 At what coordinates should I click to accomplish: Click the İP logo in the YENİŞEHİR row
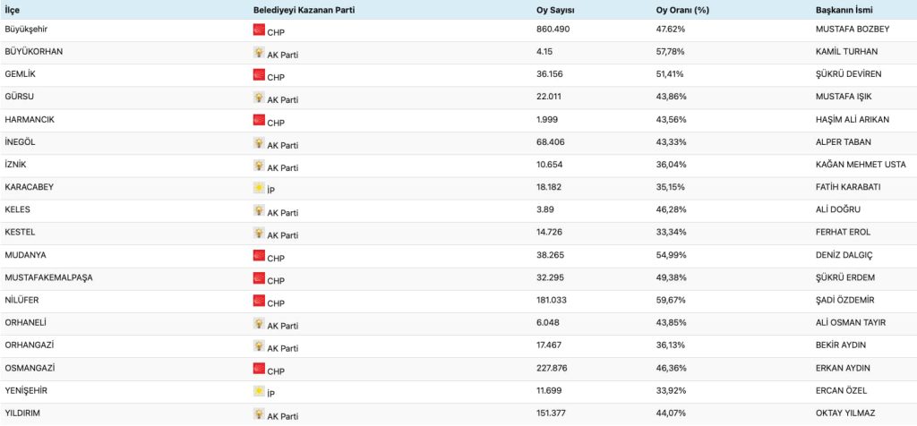coord(260,392)
